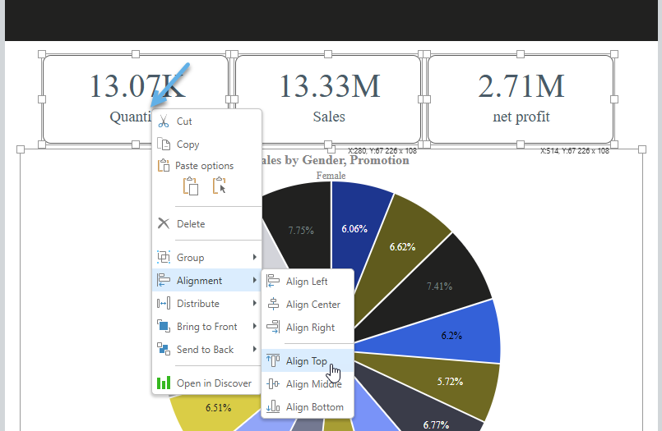Click the Align Top icon

tap(273, 360)
